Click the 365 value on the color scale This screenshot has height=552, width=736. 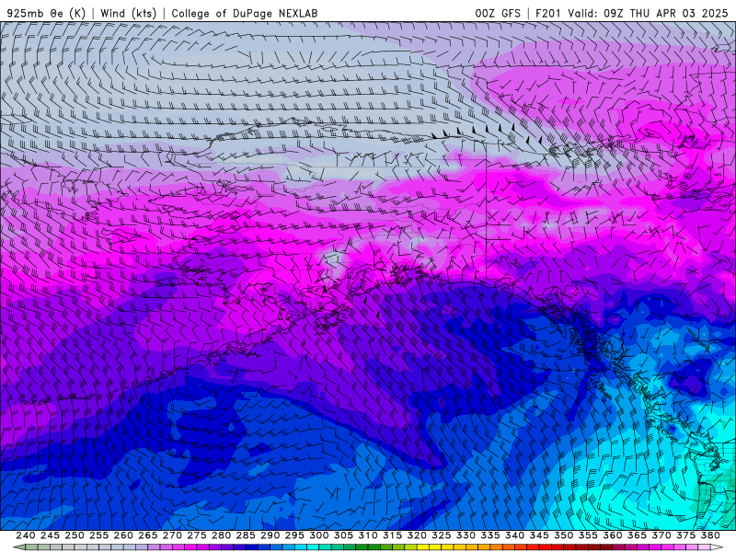coord(637,535)
